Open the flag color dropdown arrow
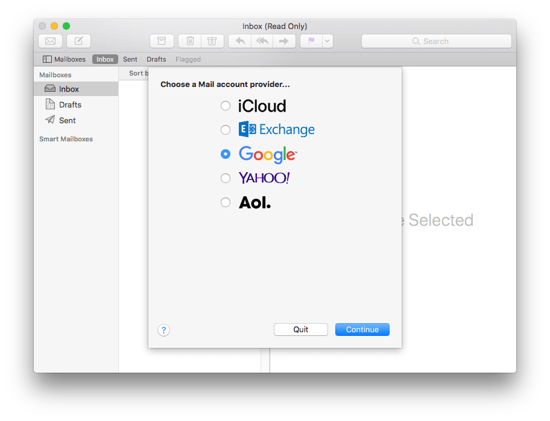 [327, 41]
